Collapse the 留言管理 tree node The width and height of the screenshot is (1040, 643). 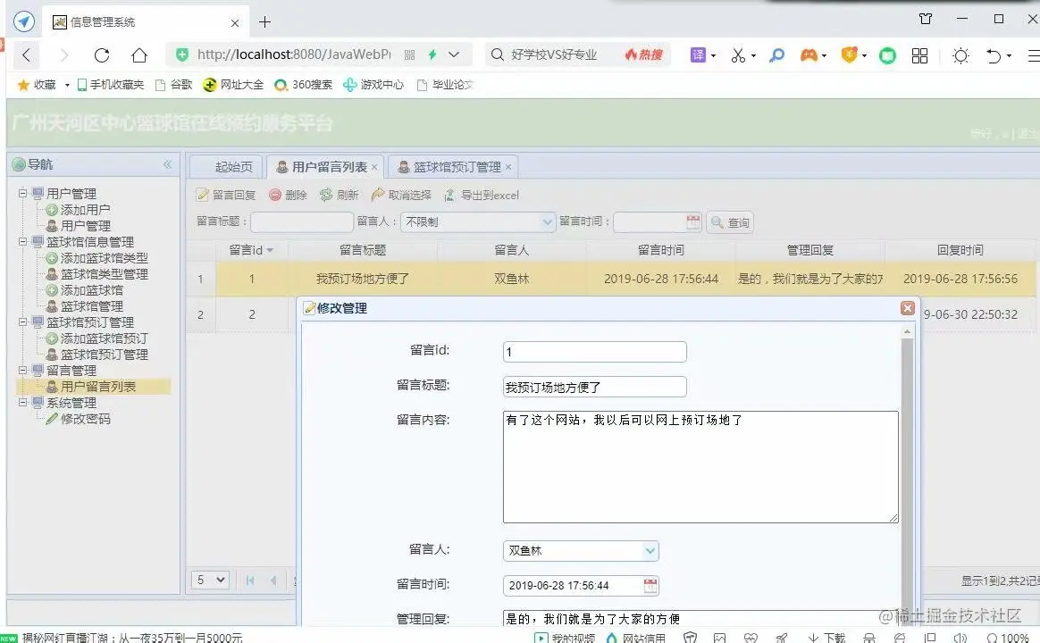[22, 371]
